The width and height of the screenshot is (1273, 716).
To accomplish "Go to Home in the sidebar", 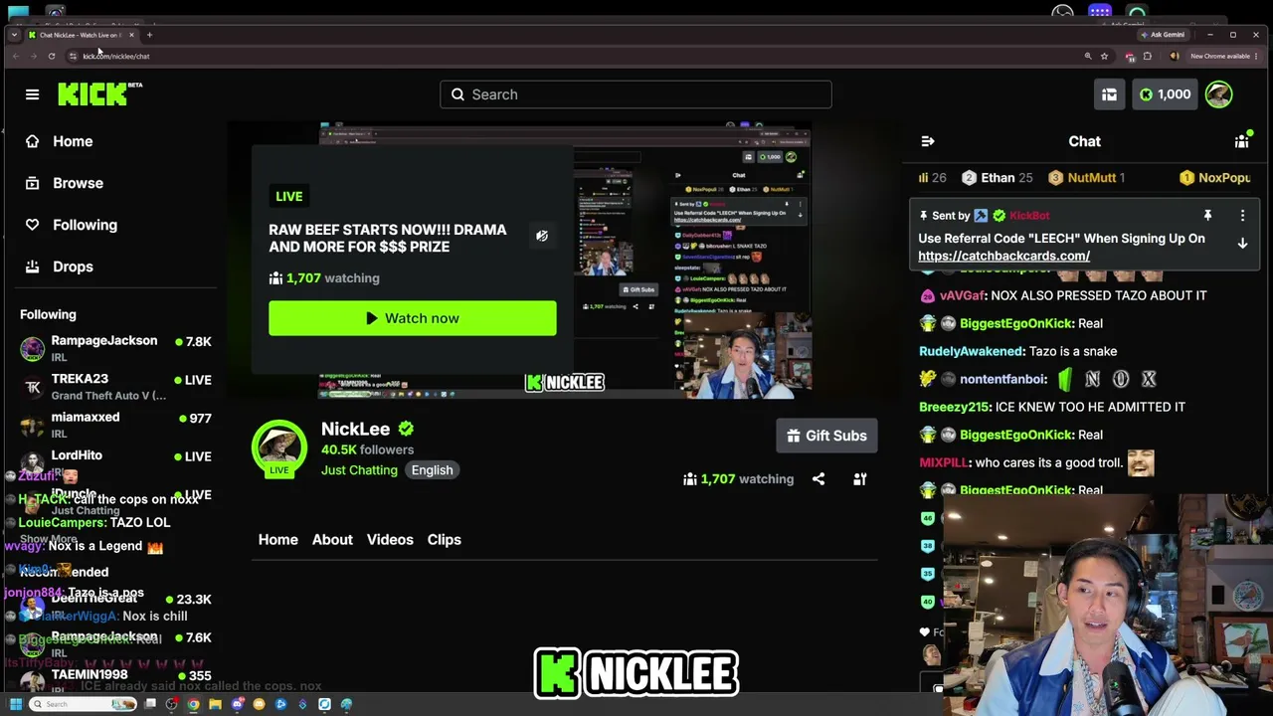I will pos(73,141).
